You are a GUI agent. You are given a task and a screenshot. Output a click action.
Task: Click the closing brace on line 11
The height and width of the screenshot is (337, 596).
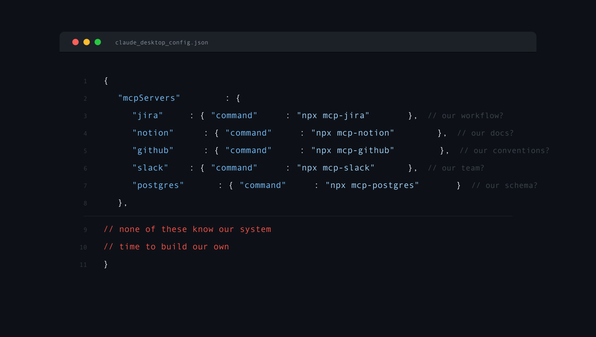coord(106,264)
